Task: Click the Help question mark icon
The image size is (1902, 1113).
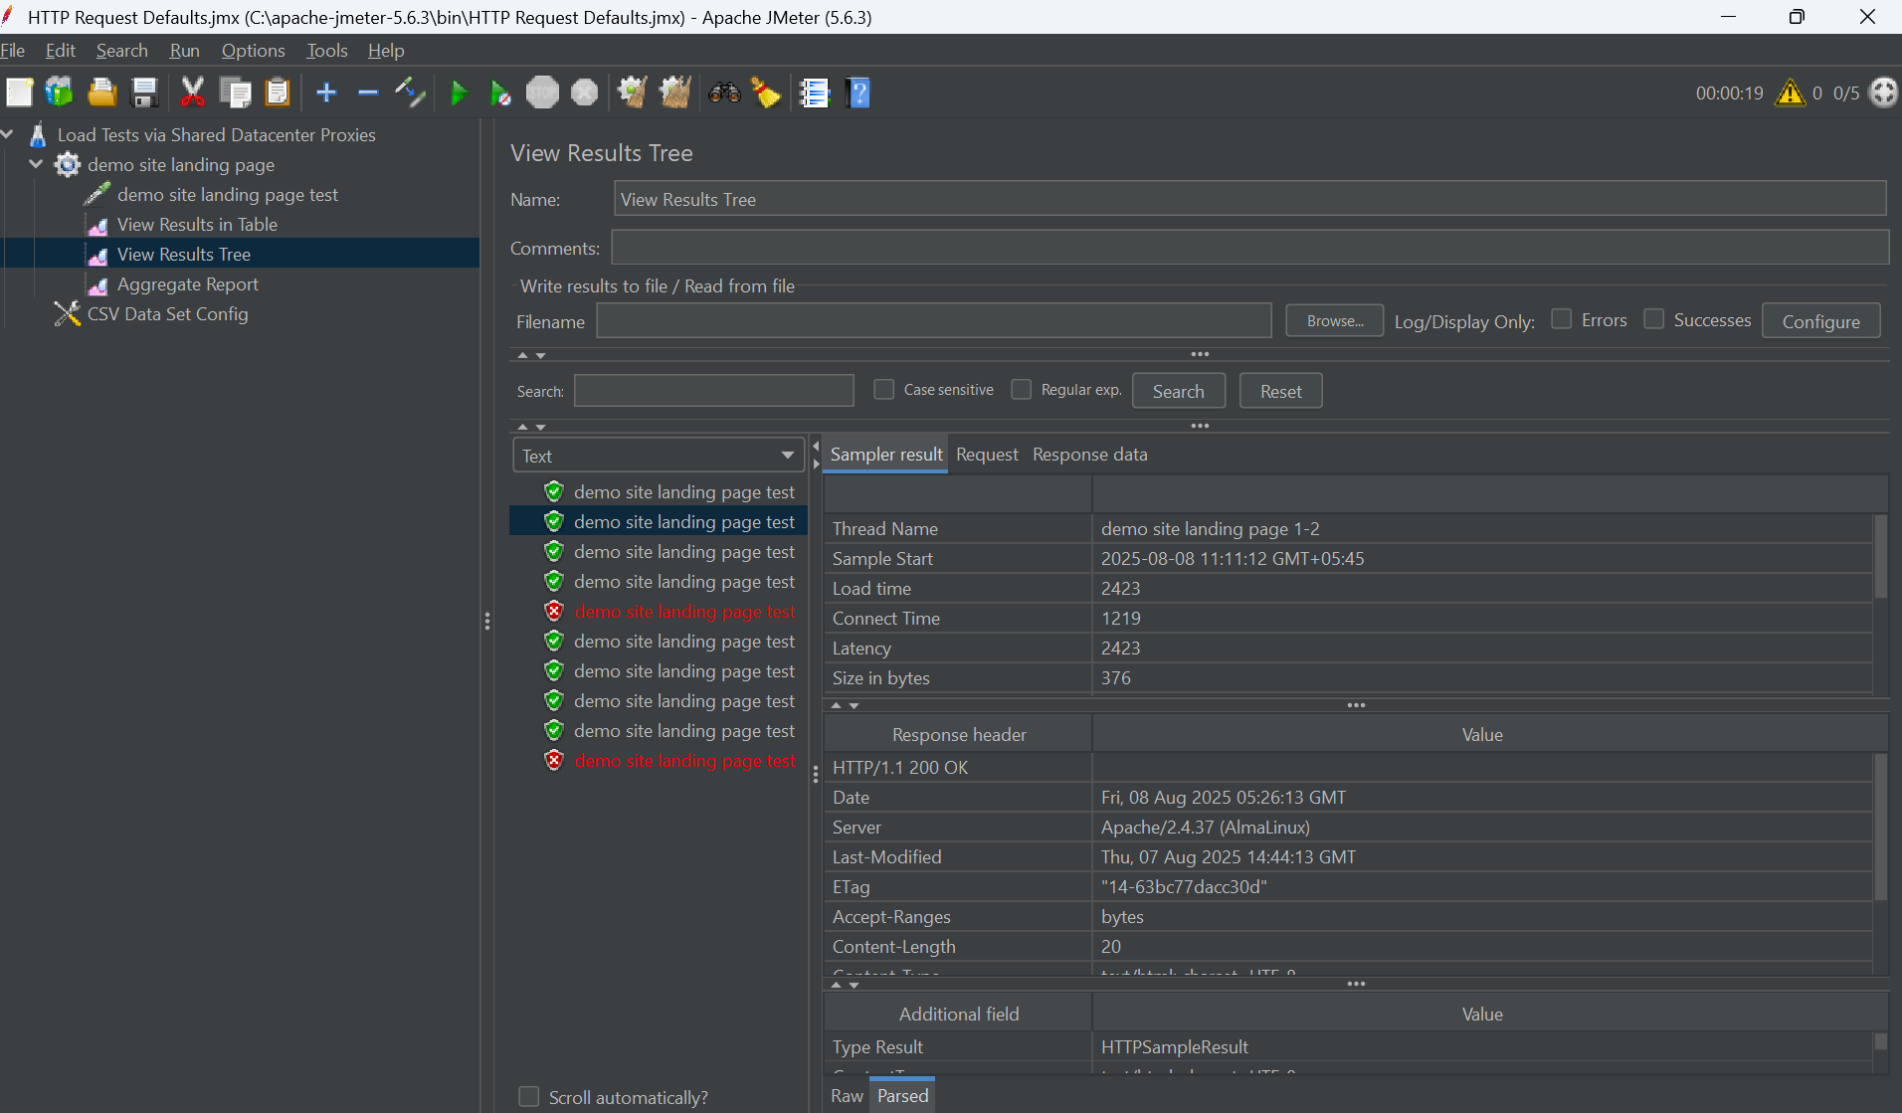Action: [857, 93]
